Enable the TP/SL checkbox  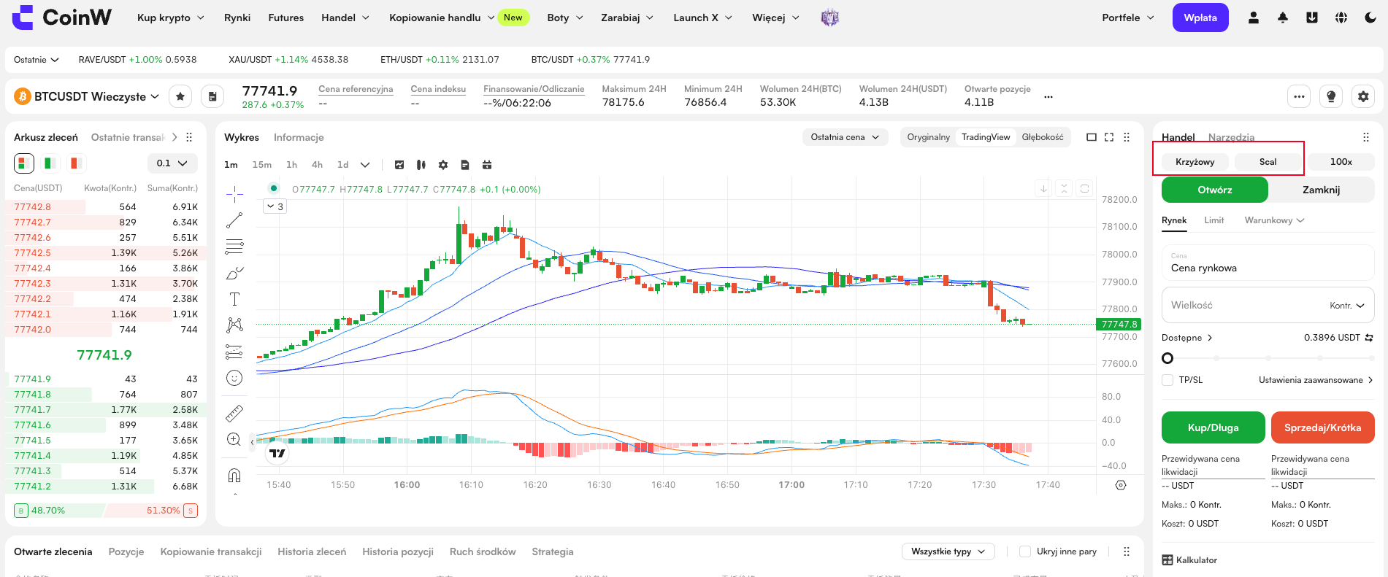tap(1167, 380)
